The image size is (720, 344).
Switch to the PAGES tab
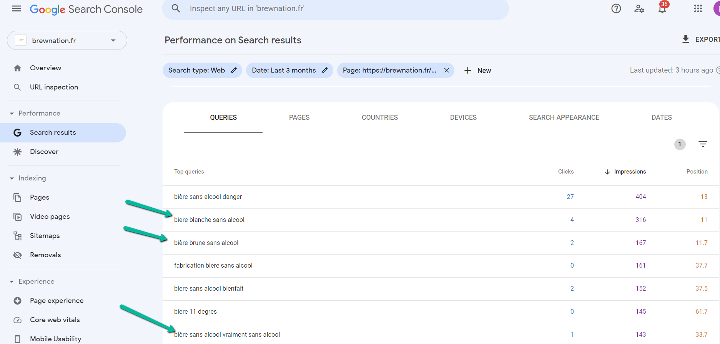(299, 117)
